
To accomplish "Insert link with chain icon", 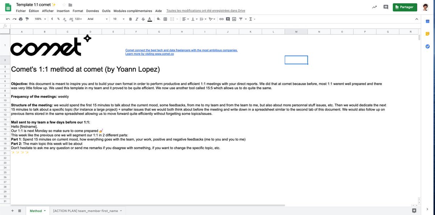I will point(221,19).
